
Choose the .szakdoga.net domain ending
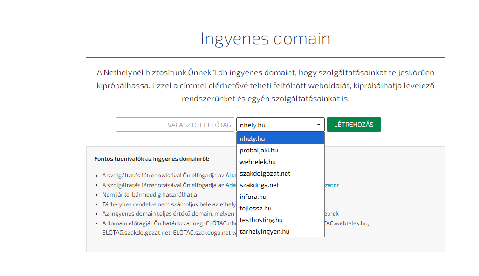coord(280,185)
